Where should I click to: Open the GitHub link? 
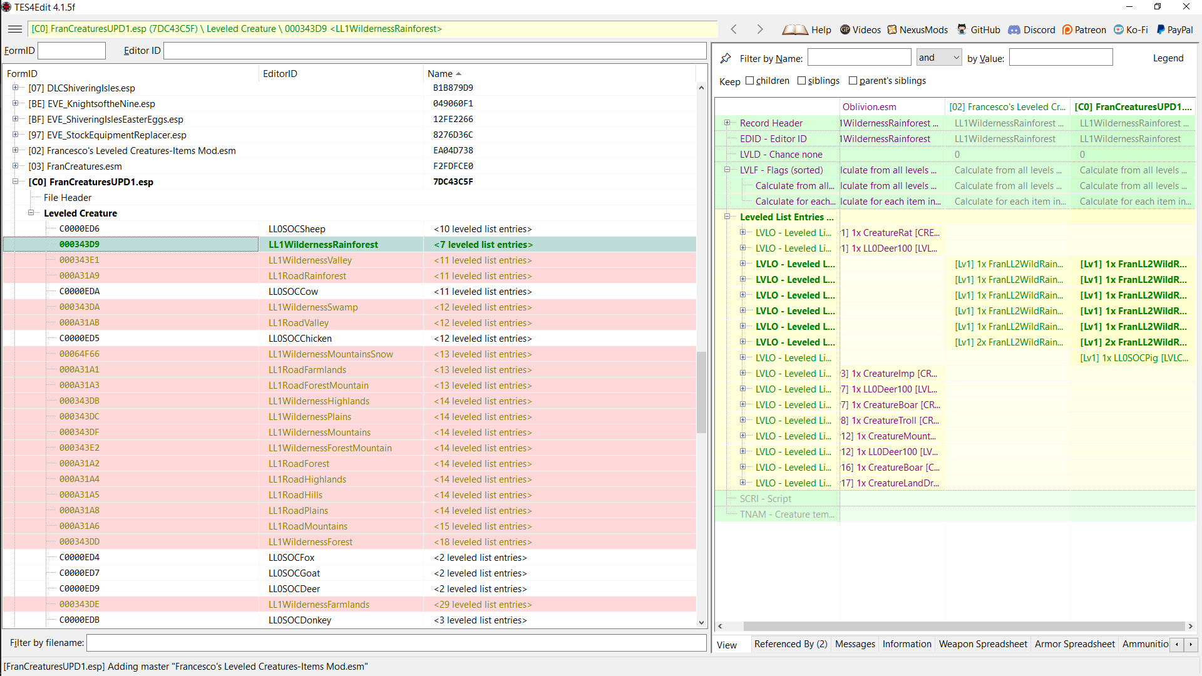(x=979, y=29)
